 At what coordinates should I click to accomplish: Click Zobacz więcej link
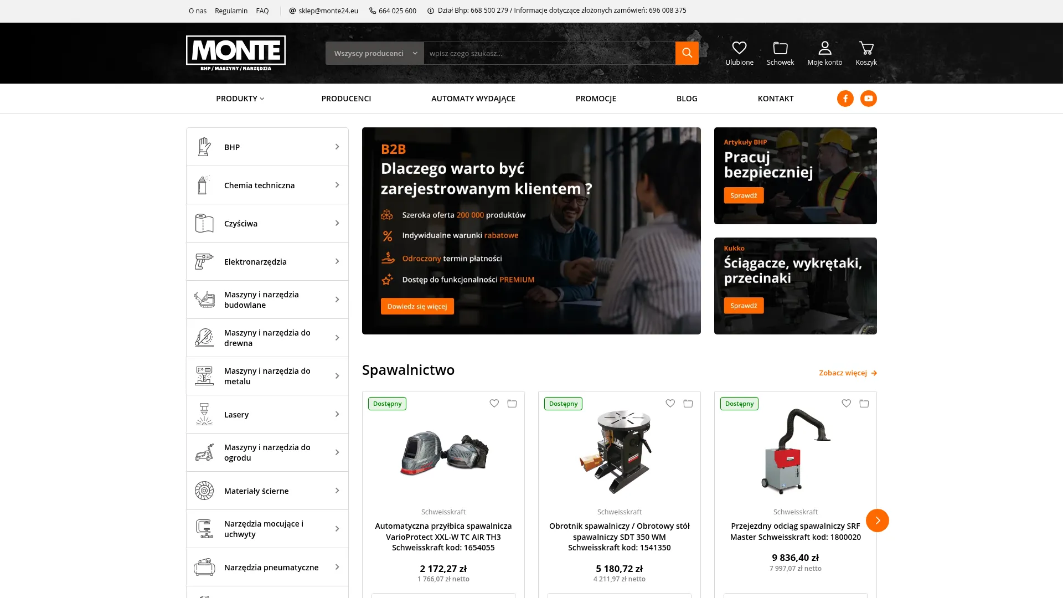click(x=848, y=373)
